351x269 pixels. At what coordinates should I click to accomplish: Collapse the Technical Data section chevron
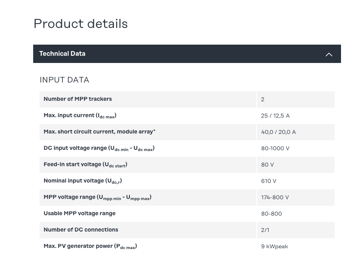click(x=329, y=54)
